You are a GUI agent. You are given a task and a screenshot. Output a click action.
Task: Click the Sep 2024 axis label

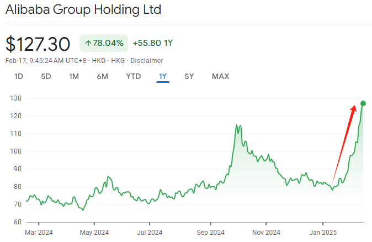pos(210,232)
